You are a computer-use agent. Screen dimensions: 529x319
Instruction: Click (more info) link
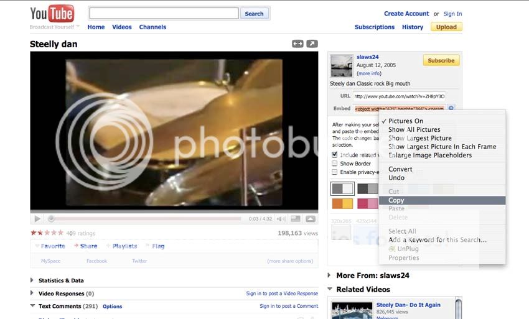pos(369,73)
